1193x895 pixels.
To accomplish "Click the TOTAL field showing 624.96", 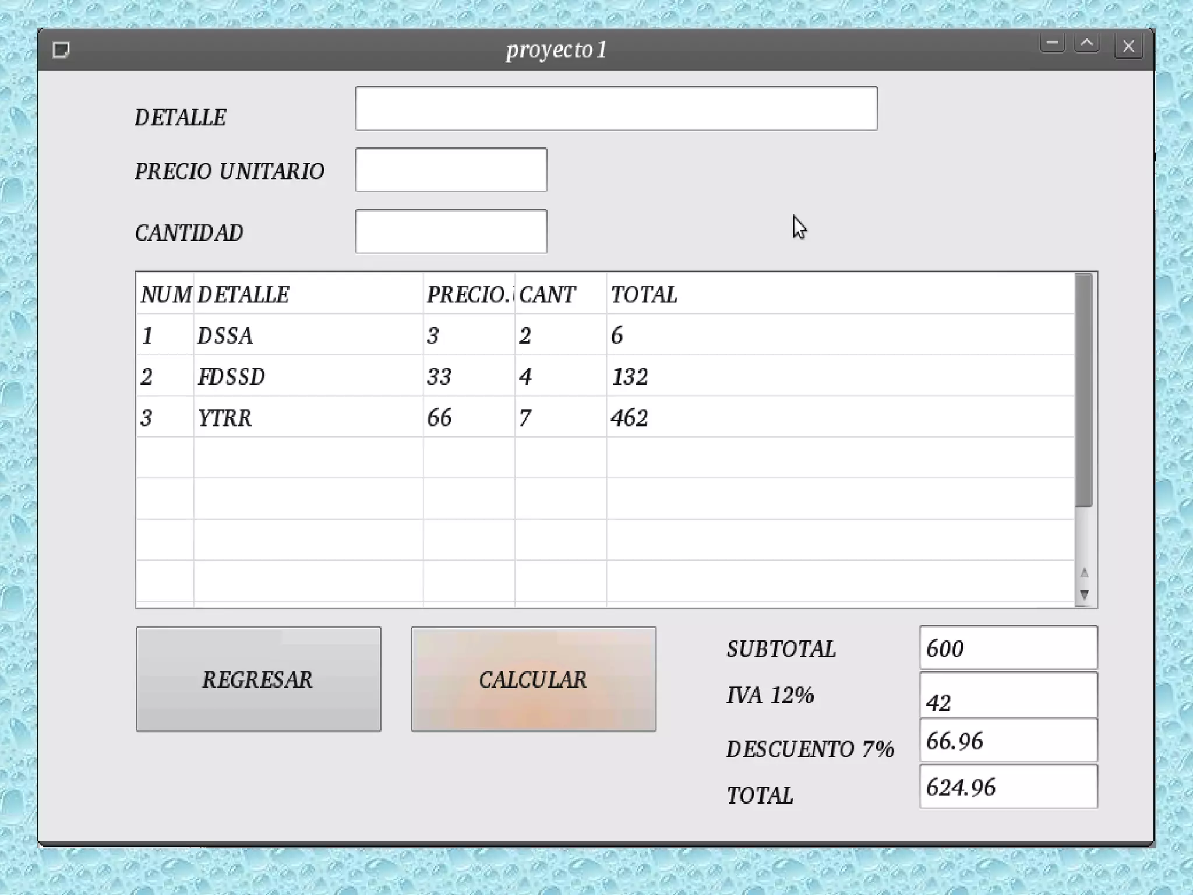I will click(1008, 787).
